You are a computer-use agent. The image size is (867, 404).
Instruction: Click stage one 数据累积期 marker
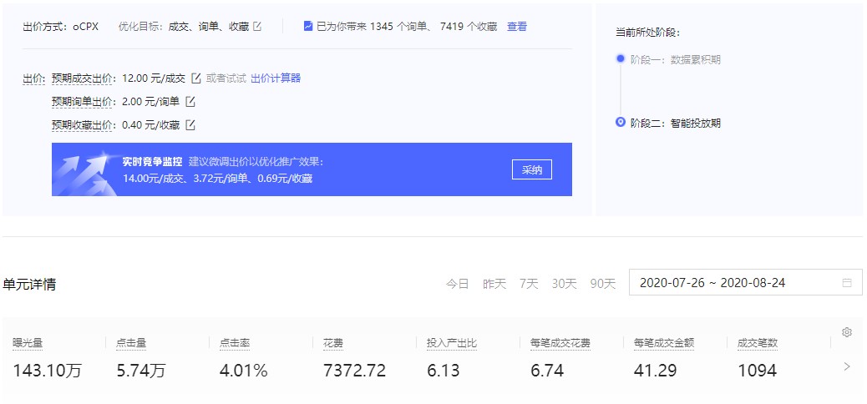pyautogui.click(x=621, y=58)
